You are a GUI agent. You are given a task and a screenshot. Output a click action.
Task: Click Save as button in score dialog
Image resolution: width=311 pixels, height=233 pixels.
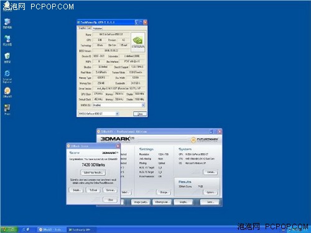[x=110, y=190]
